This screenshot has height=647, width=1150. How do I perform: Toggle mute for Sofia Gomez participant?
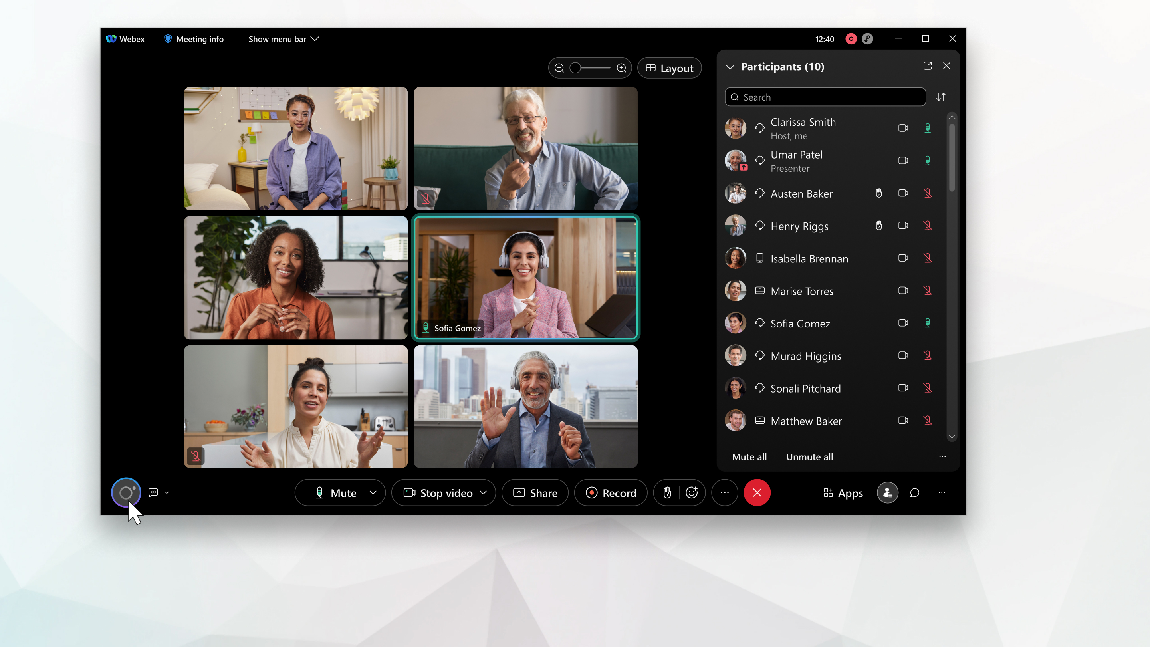928,323
